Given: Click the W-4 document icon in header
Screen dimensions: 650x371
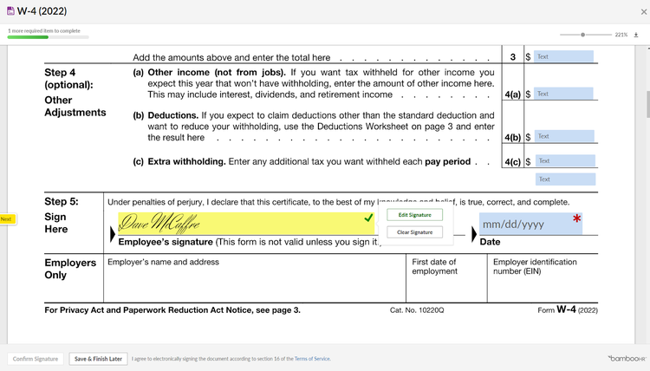Looking at the screenshot, I should pos(10,11).
